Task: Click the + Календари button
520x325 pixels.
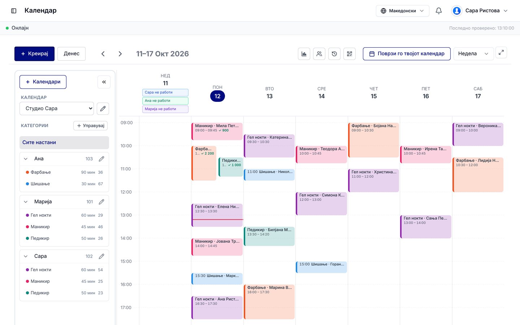Action: coord(43,82)
